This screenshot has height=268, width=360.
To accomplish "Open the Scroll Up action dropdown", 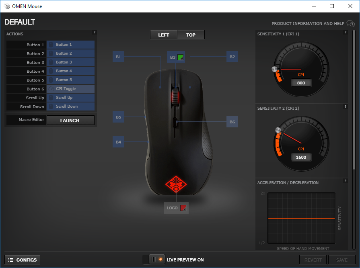I will (70, 98).
